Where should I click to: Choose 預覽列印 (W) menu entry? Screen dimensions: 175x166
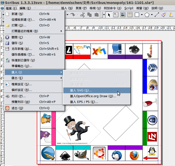[34, 102]
